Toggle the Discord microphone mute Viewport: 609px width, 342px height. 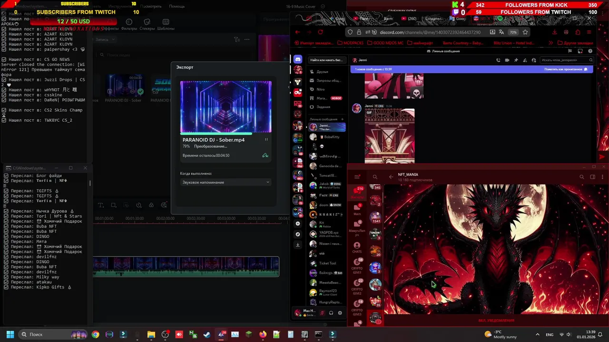pos(322,313)
